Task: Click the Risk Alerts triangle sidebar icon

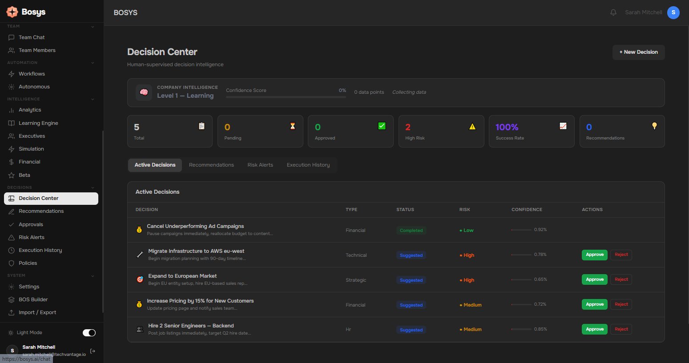Action: coord(12,237)
